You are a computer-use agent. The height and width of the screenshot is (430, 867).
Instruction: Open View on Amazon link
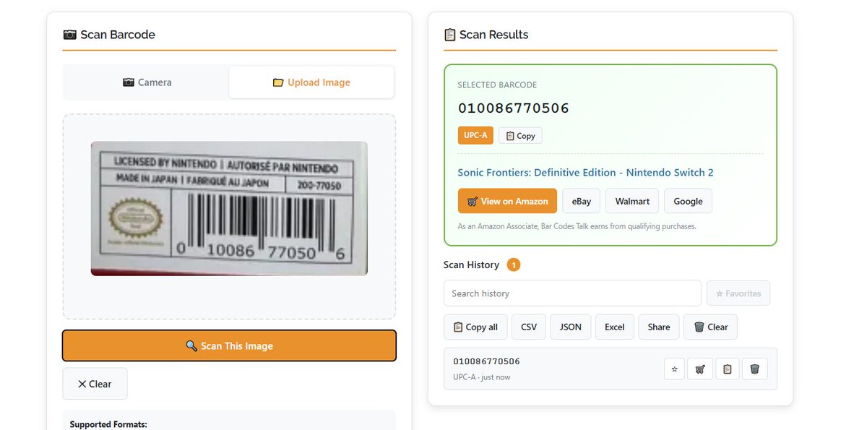coord(507,201)
